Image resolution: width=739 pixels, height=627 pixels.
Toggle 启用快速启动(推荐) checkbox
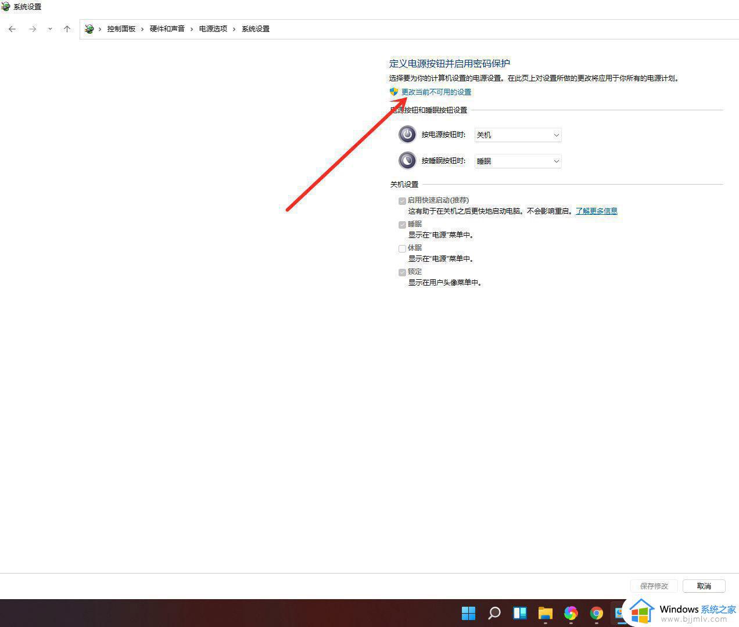[x=402, y=201]
